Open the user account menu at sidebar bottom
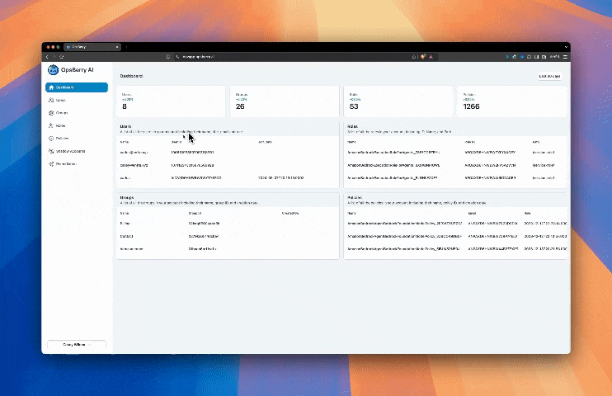The height and width of the screenshot is (396, 612). coord(77,344)
